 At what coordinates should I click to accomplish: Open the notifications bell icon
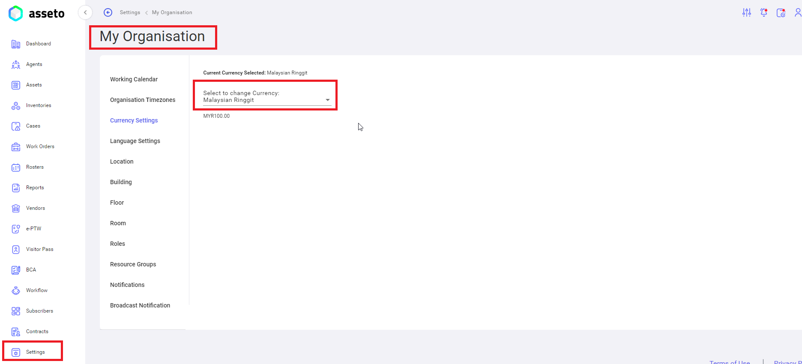click(x=763, y=12)
